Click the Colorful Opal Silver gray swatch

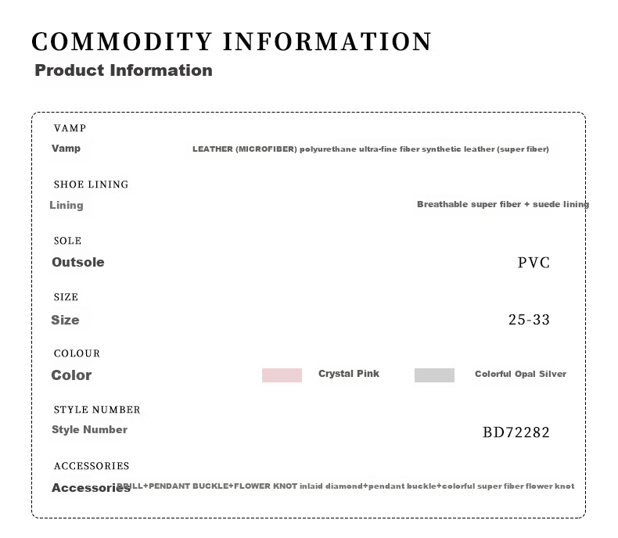coord(434,375)
